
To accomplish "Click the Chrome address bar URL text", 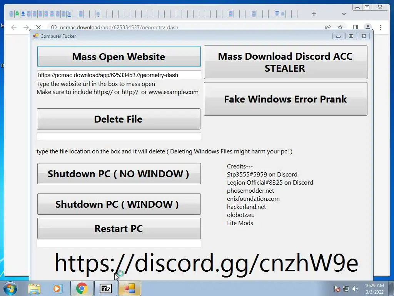I will 119,27.
